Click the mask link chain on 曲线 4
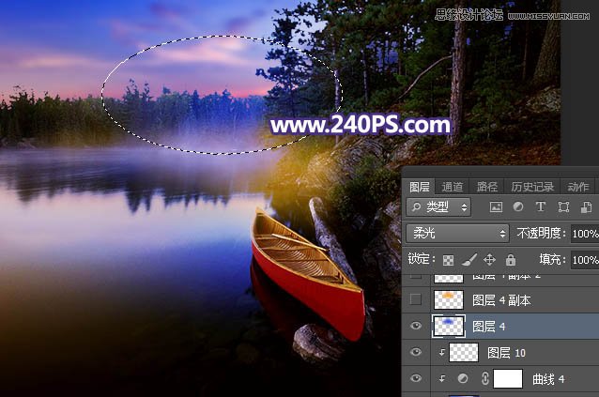Screen dimensions: 599x397 click(484, 378)
